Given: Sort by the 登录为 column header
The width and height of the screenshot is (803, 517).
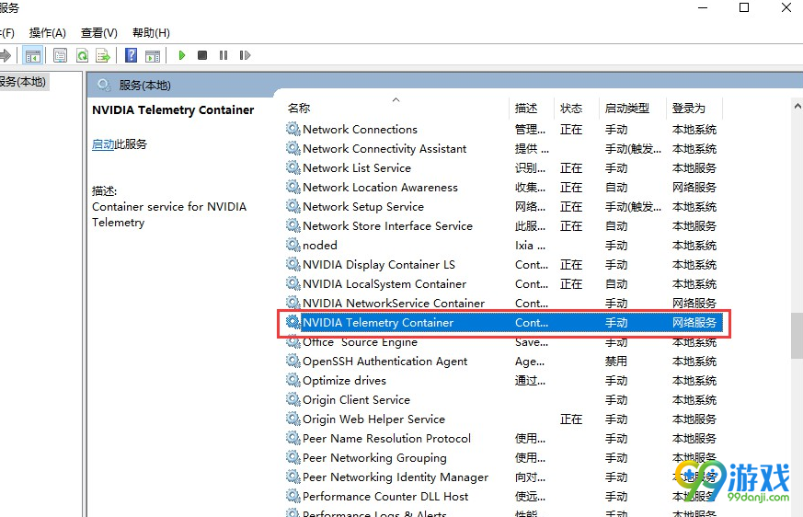Looking at the screenshot, I should tap(694, 109).
